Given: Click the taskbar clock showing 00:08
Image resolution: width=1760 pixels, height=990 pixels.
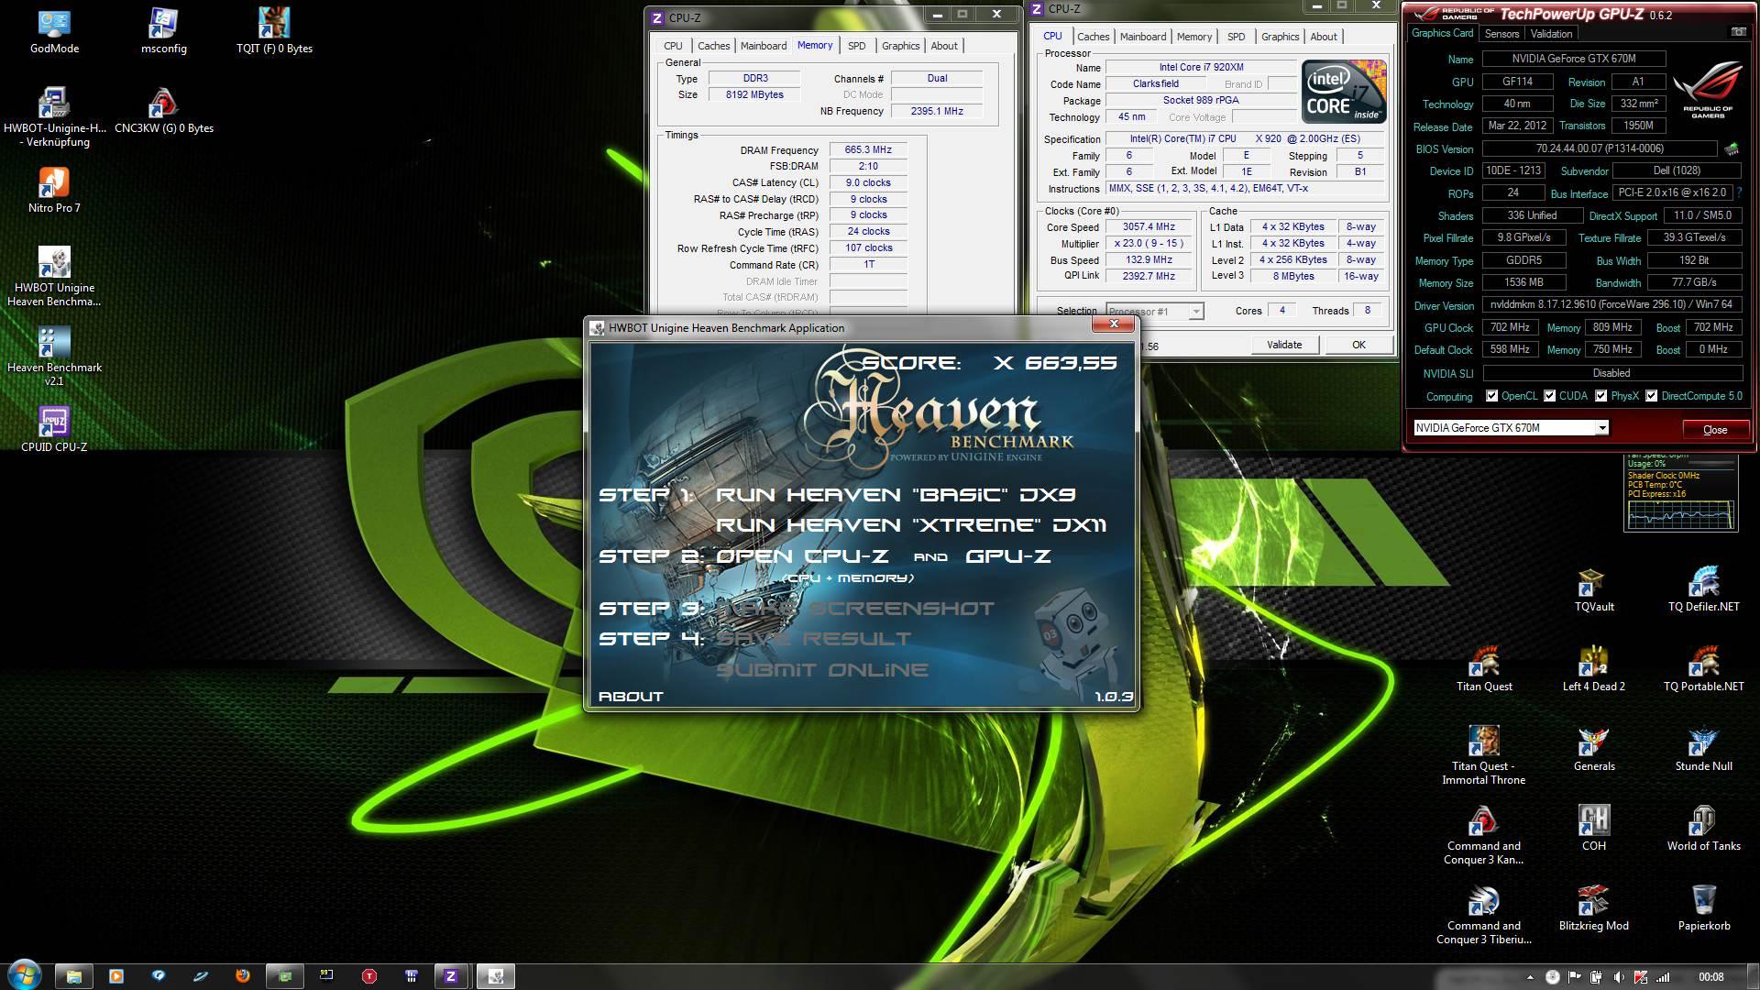Looking at the screenshot, I should [x=1710, y=977].
